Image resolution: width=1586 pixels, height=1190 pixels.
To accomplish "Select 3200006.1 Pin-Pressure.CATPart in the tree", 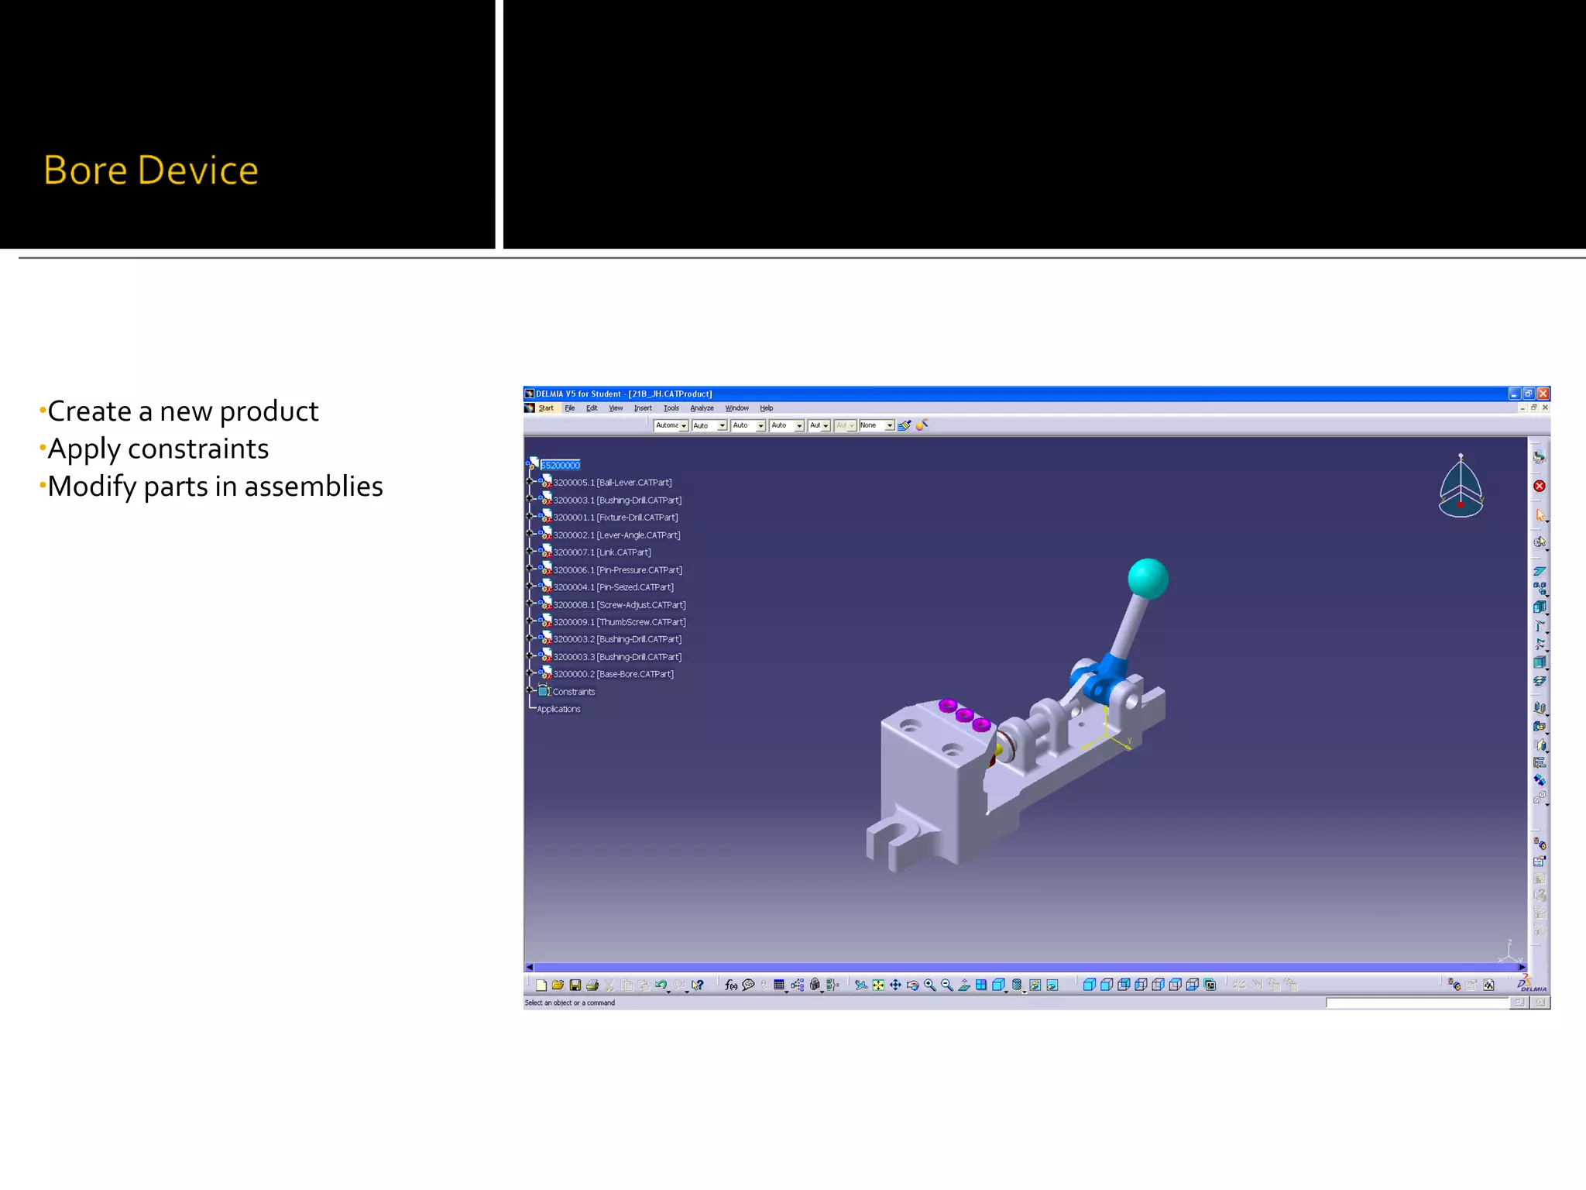I will (617, 570).
